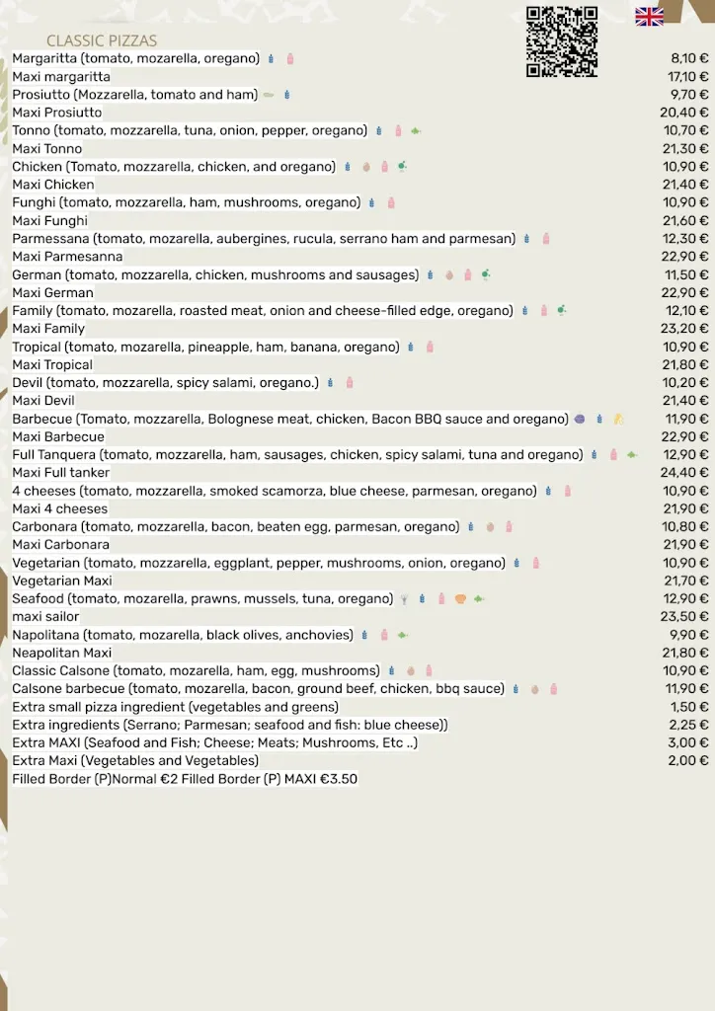Click the green celery icon on German row

point(486,274)
